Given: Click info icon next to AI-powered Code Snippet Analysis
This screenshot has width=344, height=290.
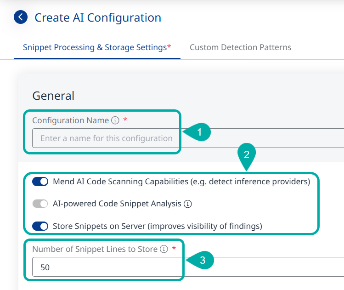Looking at the screenshot, I should [x=187, y=204].
